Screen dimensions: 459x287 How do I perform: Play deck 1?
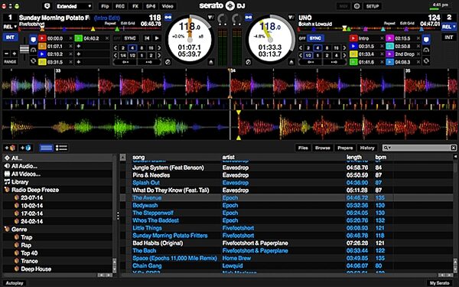point(157,38)
